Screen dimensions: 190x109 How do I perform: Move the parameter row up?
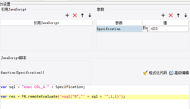click(x=178, y=15)
